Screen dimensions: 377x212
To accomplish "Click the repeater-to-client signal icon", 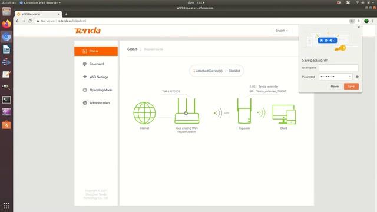I will [261, 112].
